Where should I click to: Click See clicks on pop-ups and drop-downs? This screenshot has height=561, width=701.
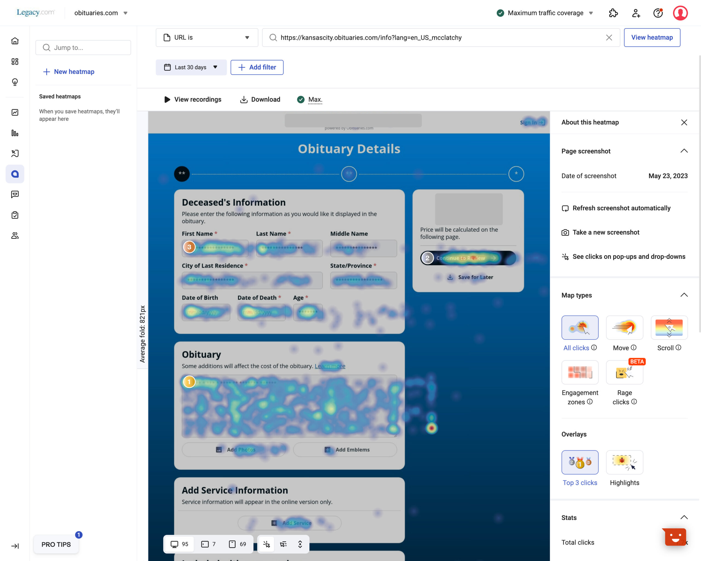623,257
